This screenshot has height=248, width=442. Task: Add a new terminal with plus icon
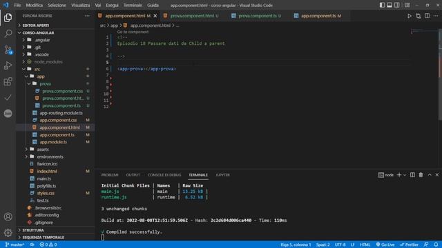tap(399, 175)
